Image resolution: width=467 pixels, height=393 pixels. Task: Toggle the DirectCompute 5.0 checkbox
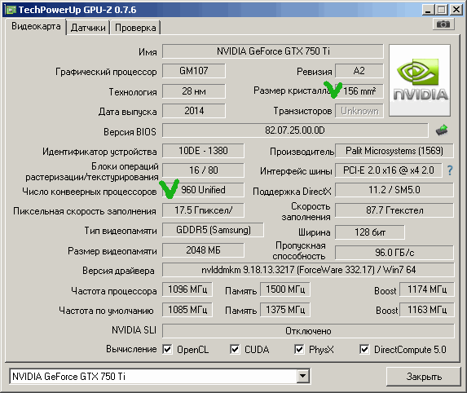click(x=364, y=349)
